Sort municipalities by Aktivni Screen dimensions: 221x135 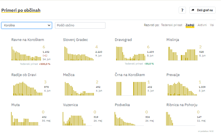202,25
